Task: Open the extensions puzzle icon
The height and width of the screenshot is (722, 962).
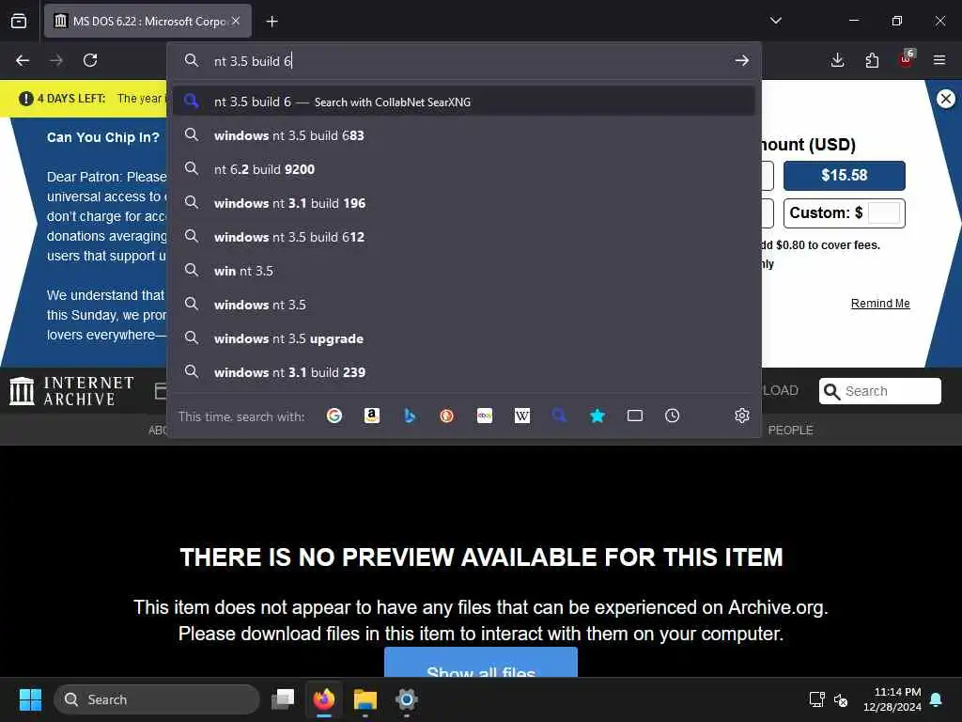Action: [872, 60]
